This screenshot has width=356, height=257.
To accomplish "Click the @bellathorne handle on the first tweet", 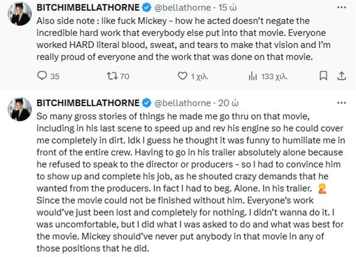I will (x=183, y=7).
